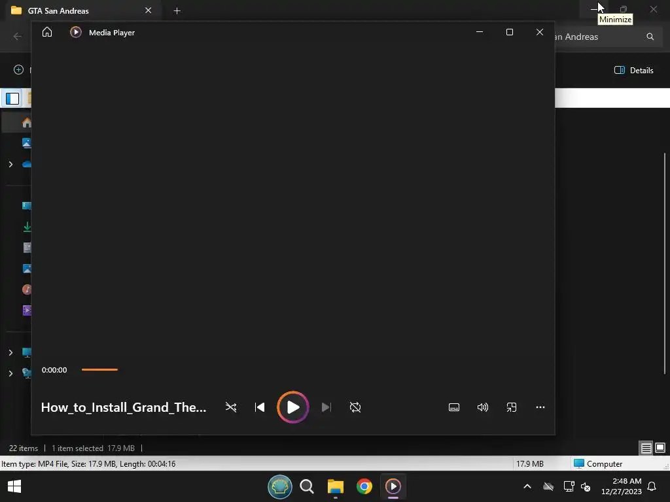
Task: Switch to details list view
Action: click(x=646, y=448)
